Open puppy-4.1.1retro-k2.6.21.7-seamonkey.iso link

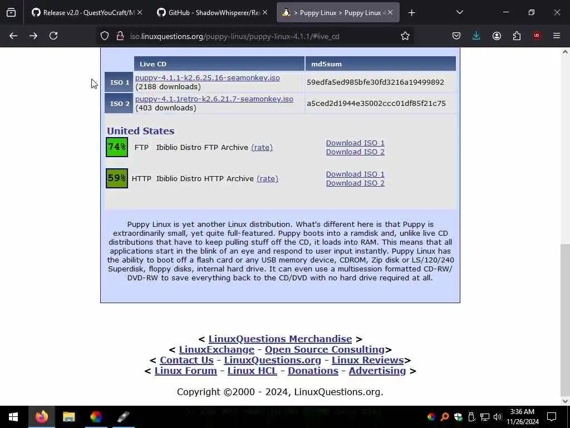point(214,99)
